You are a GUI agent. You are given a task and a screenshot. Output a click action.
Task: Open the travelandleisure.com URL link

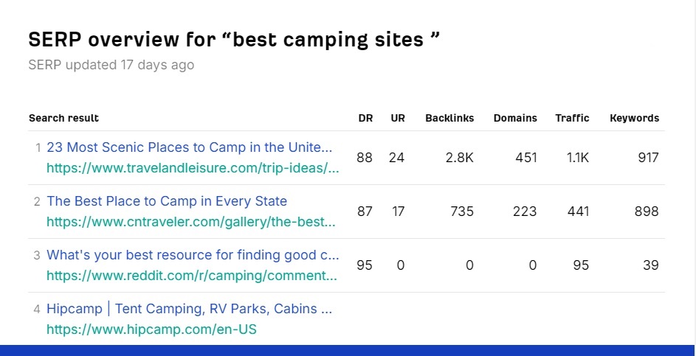193,168
